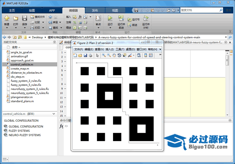Insert function with the fx icon
Image resolution: width=235 pixels, height=164 pixels.
click(x=80, y=17)
